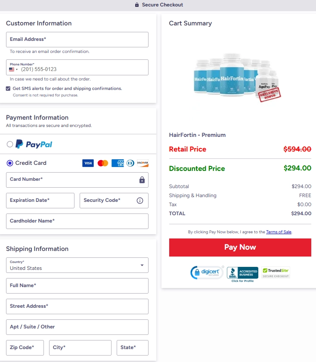Click the lock icon in the Card Number field
Viewport: 316px width, 362px height.
pyautogui.click(x=142, y=179)
